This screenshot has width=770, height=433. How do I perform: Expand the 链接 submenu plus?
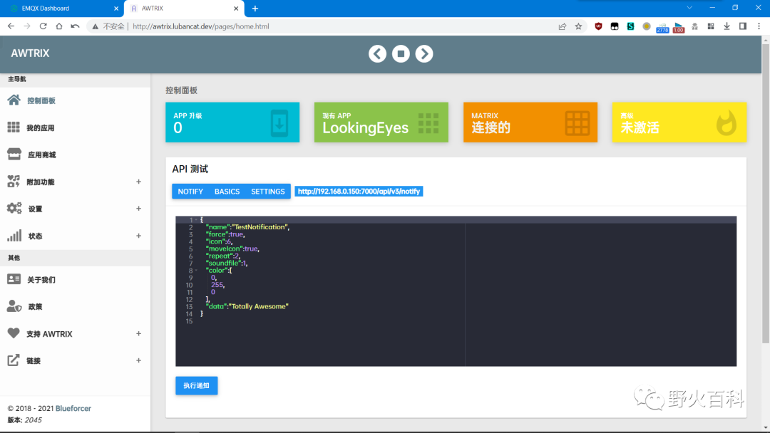pyautogui.click(x=138, y=360)
